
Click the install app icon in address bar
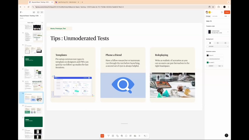pyautogui.click(x=210, y=7)
